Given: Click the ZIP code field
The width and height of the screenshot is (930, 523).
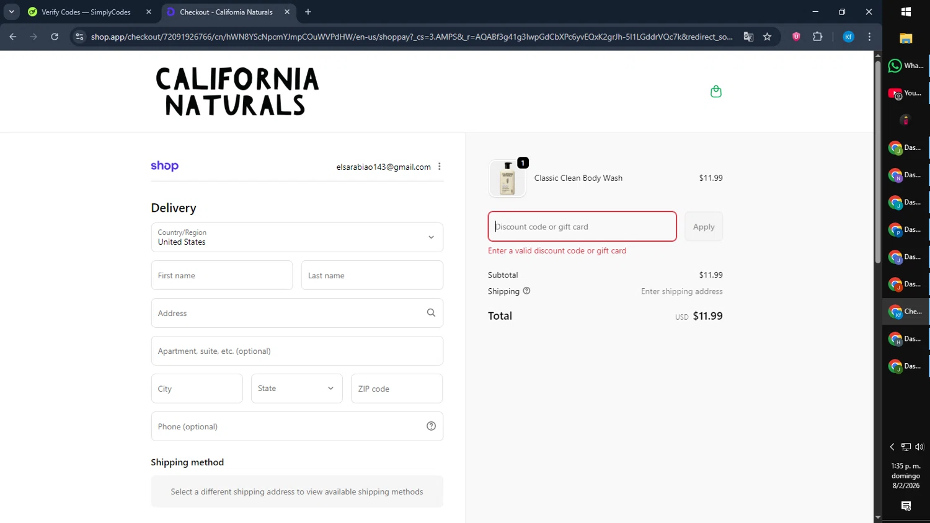Looking at the screenshot, I should pyautogui.click(x=397, y=389).
